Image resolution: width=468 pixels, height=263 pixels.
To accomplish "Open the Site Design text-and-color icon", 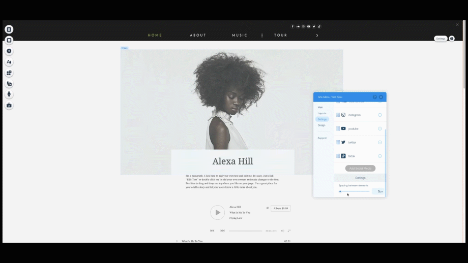I will click(9, 62).
